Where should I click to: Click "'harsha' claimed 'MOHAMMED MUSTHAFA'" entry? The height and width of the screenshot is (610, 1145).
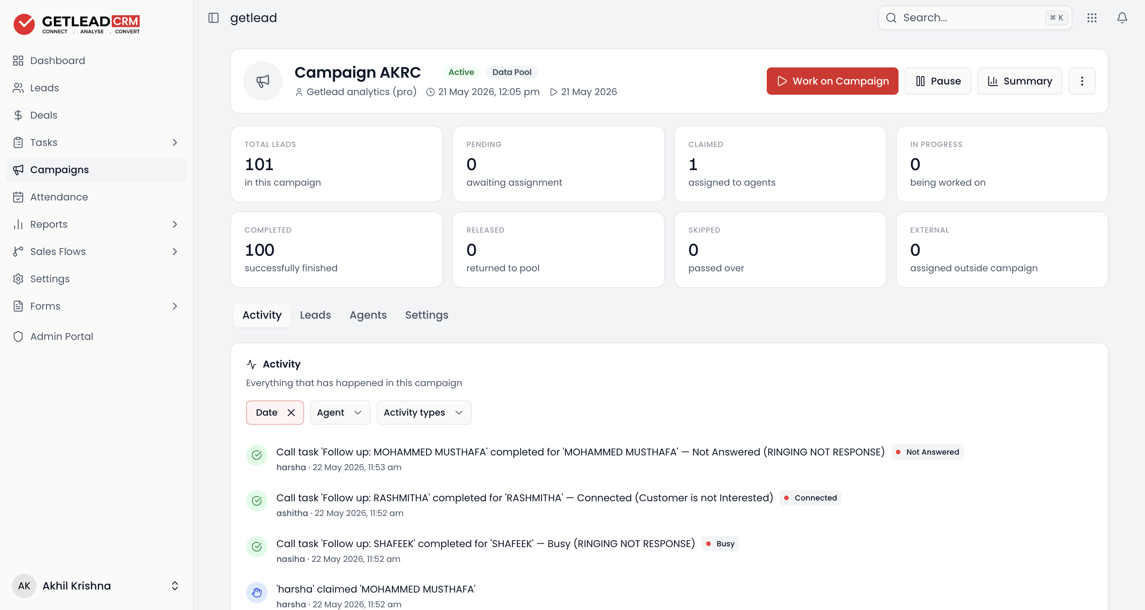click(x=376, y=589)
